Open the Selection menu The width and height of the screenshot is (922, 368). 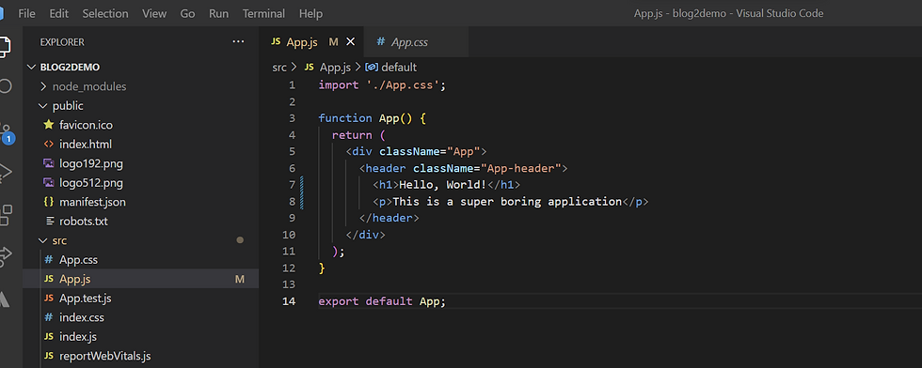point(104,13)
